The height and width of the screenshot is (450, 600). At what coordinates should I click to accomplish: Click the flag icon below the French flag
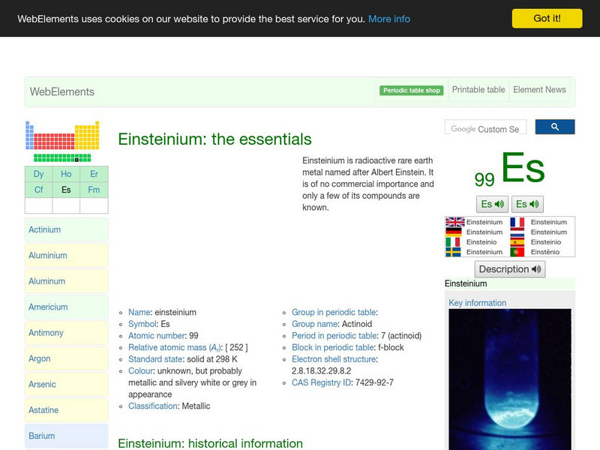(x=517, y=232)
